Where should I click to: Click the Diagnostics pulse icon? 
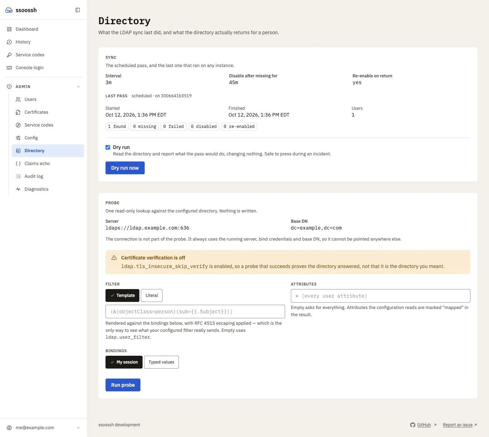(18, 189)
